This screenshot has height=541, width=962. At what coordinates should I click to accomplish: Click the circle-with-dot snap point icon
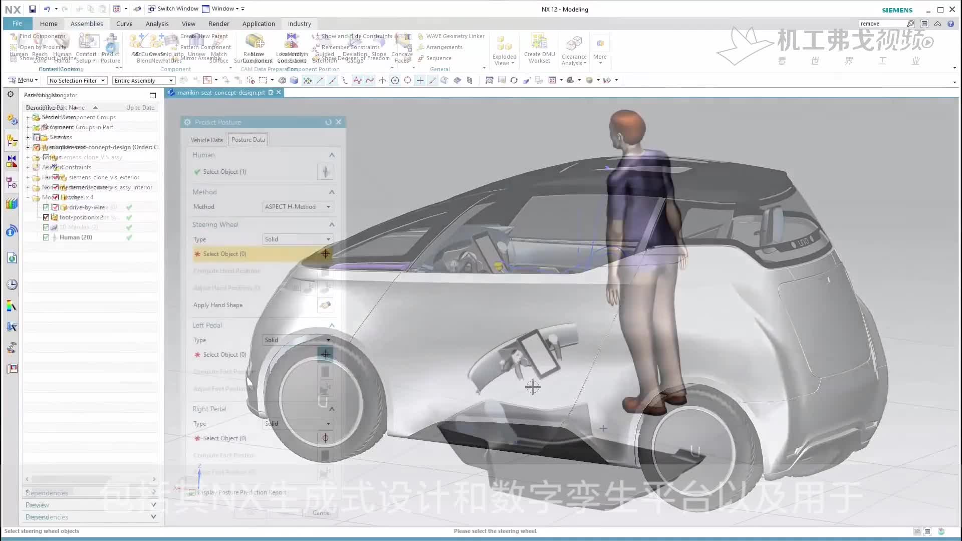[x=395, y=80]
